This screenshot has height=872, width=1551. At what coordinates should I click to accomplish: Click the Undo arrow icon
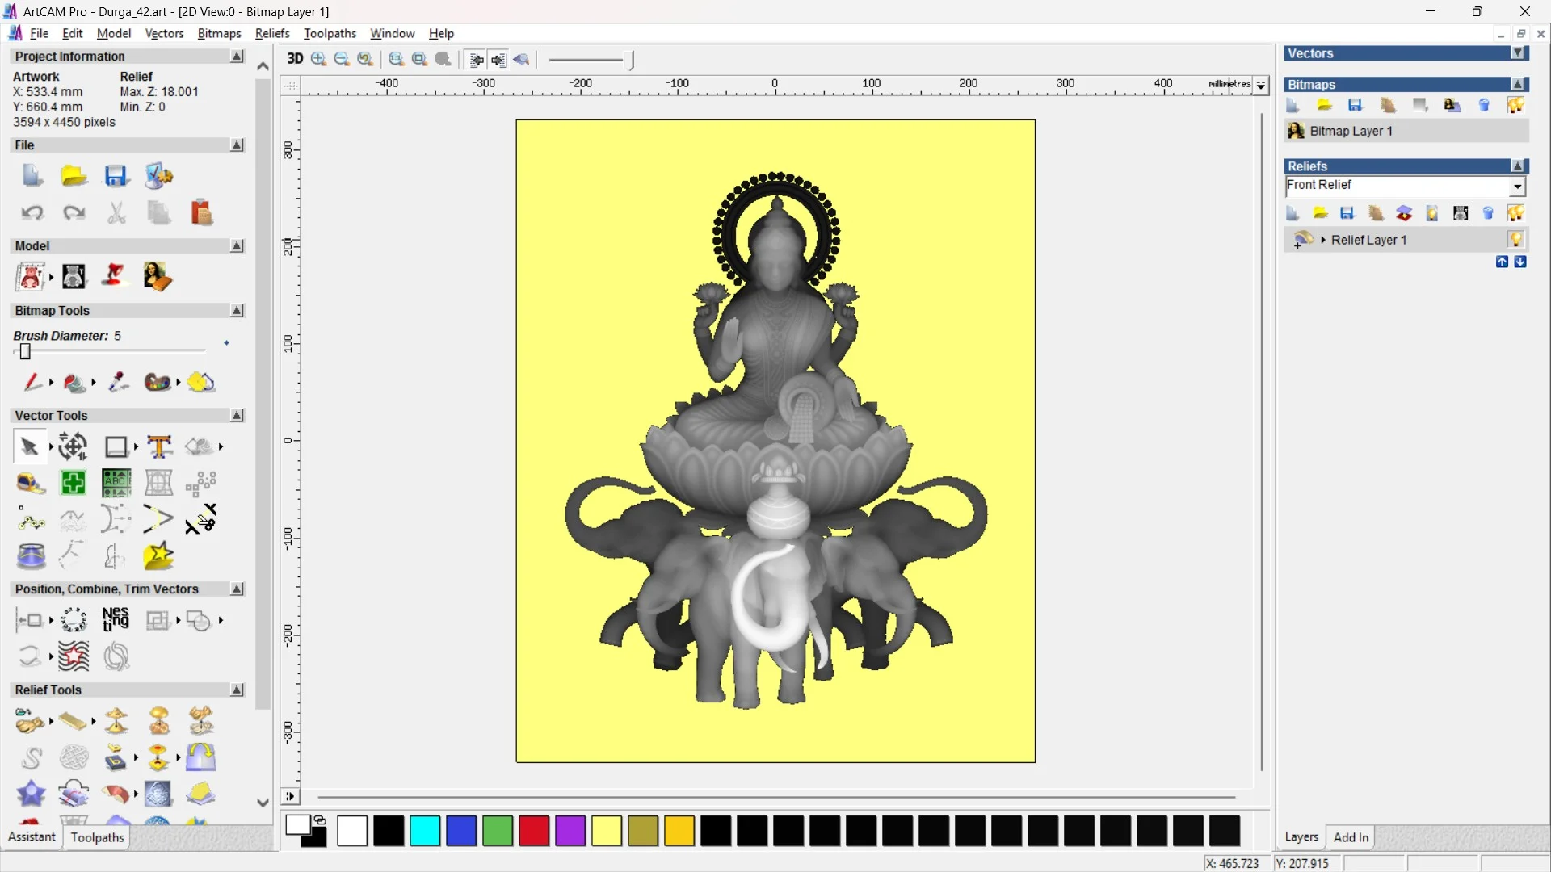coord(32,213)
